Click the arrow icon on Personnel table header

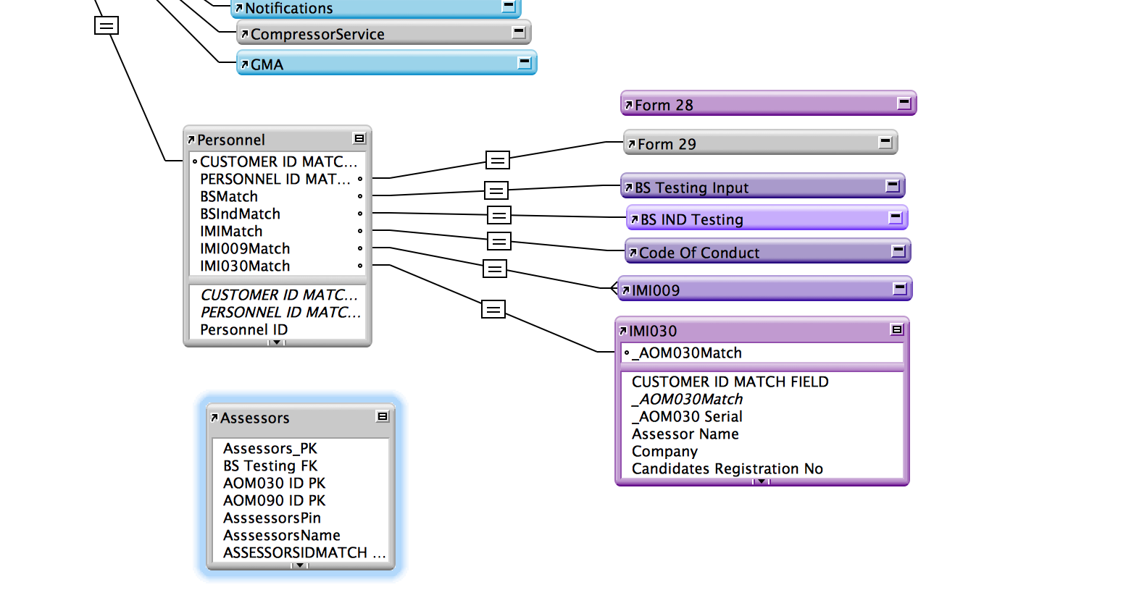click(191, 140)
